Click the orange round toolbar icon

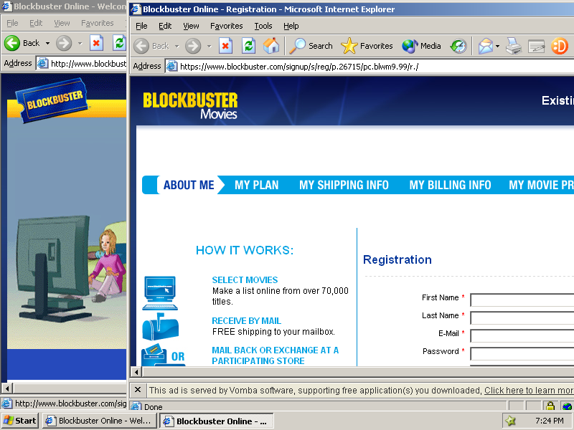(x=560, y=46)
